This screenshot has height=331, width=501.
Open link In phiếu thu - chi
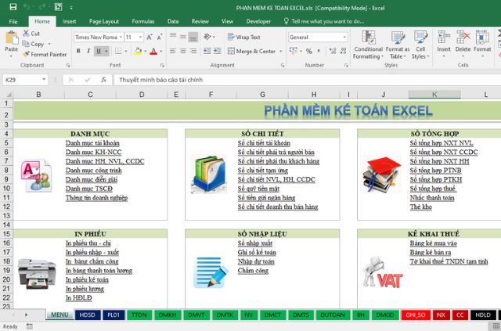pos(88,243)
